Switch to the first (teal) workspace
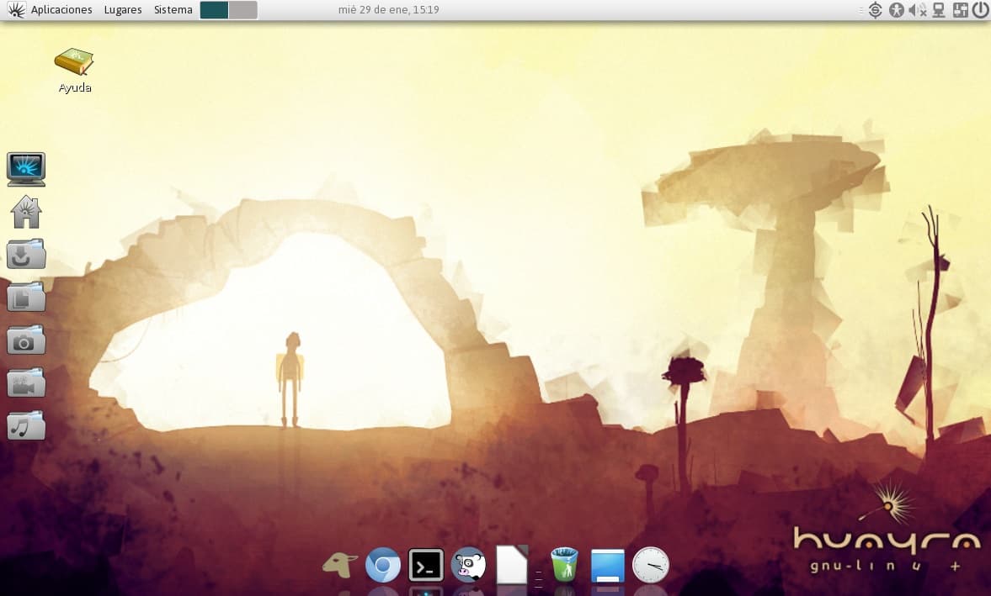The width and height of the screenshot is (991, 596). [214, 10]
